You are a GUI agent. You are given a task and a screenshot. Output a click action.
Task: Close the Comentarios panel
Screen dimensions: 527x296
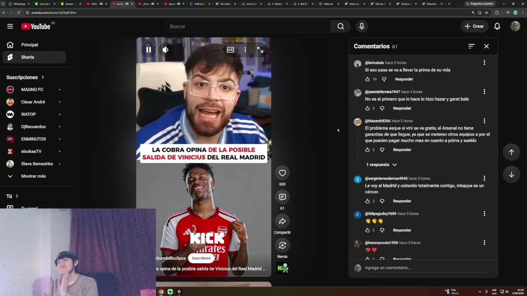[486, 46]
